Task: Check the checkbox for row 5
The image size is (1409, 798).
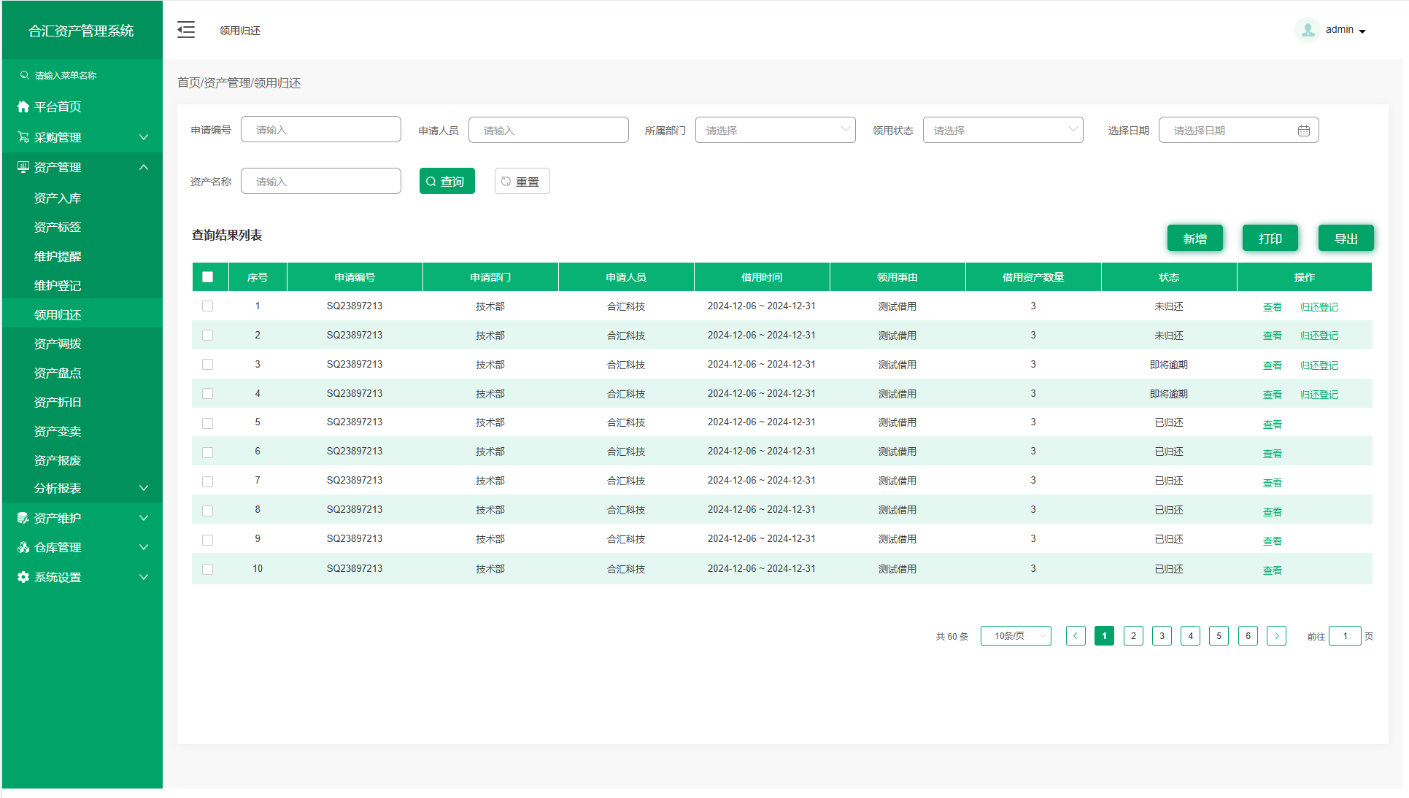Action: [208, 423]
